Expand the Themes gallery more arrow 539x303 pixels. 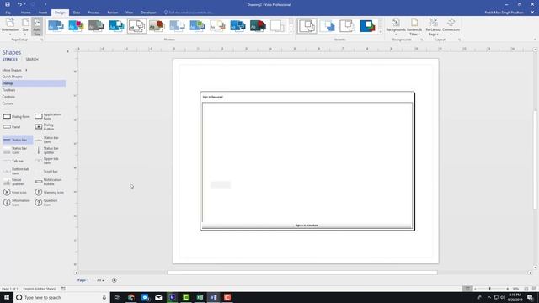click(291, 32)
